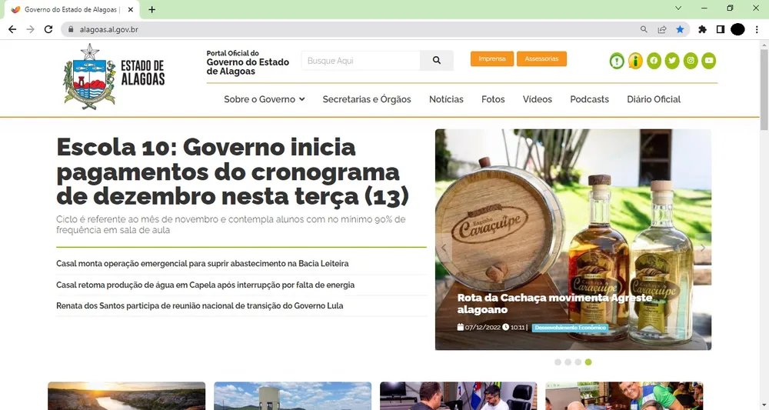This screenshot has height=410, width=769.
Task: Open the browser extensions puzzle icon
Action: coord(702,29)
